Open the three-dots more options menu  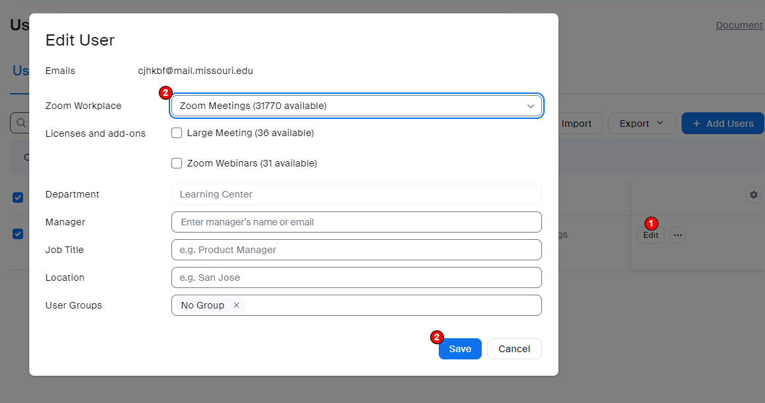coord(678,235)
